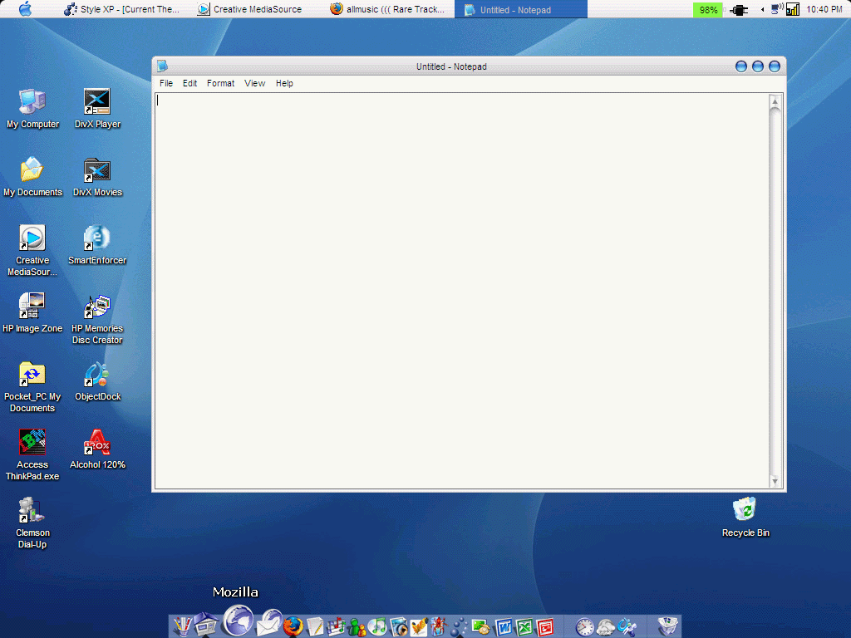Select DivX Player desktop icon
This screenshot has width=851, height=638.
(x=97, y=109)
